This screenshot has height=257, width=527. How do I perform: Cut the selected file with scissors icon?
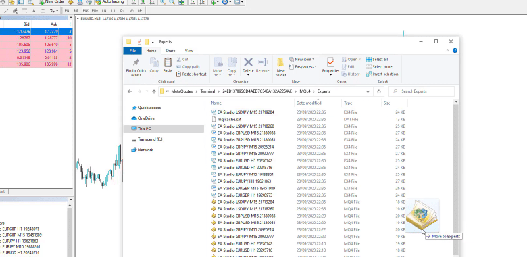182,59
